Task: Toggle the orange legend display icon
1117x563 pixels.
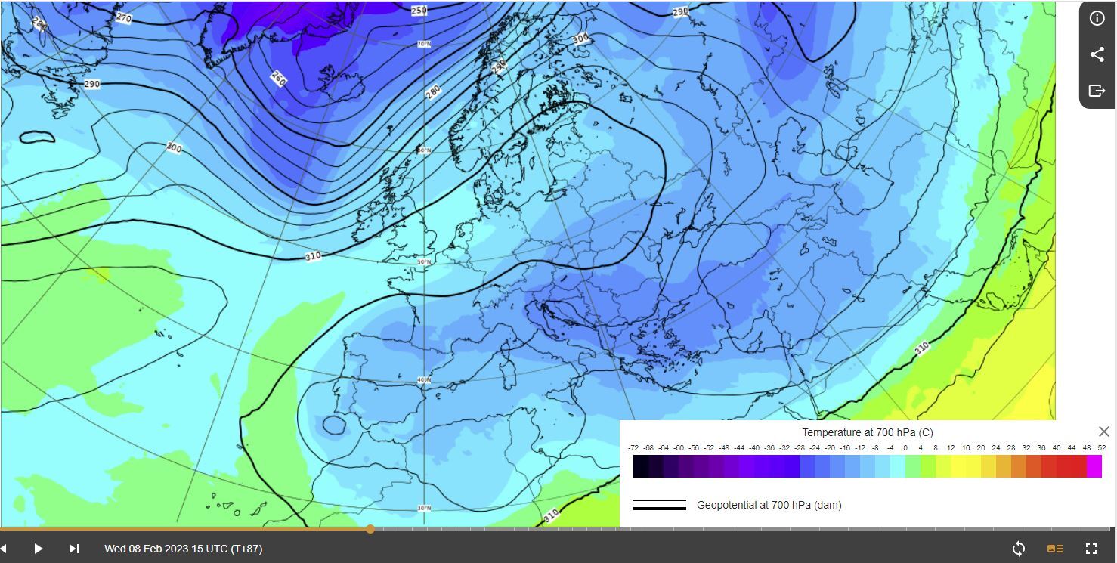Action: pos(1055,549)
